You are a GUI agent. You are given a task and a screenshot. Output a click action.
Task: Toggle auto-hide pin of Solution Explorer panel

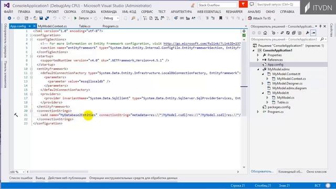320,26
